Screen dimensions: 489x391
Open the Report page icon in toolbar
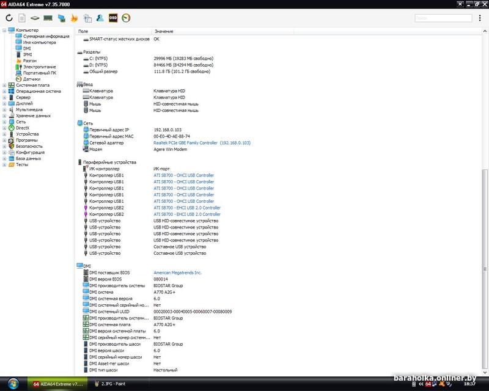(22, 18)
